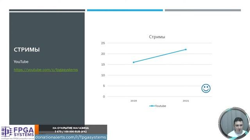
Task: Click the YouTube text on slide
Action: 21,61
